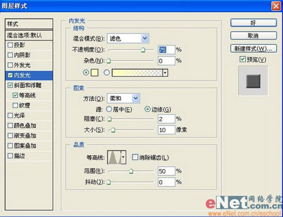
Task: Open the 方法 technique dropdown
Action: (x=123, y=98)
